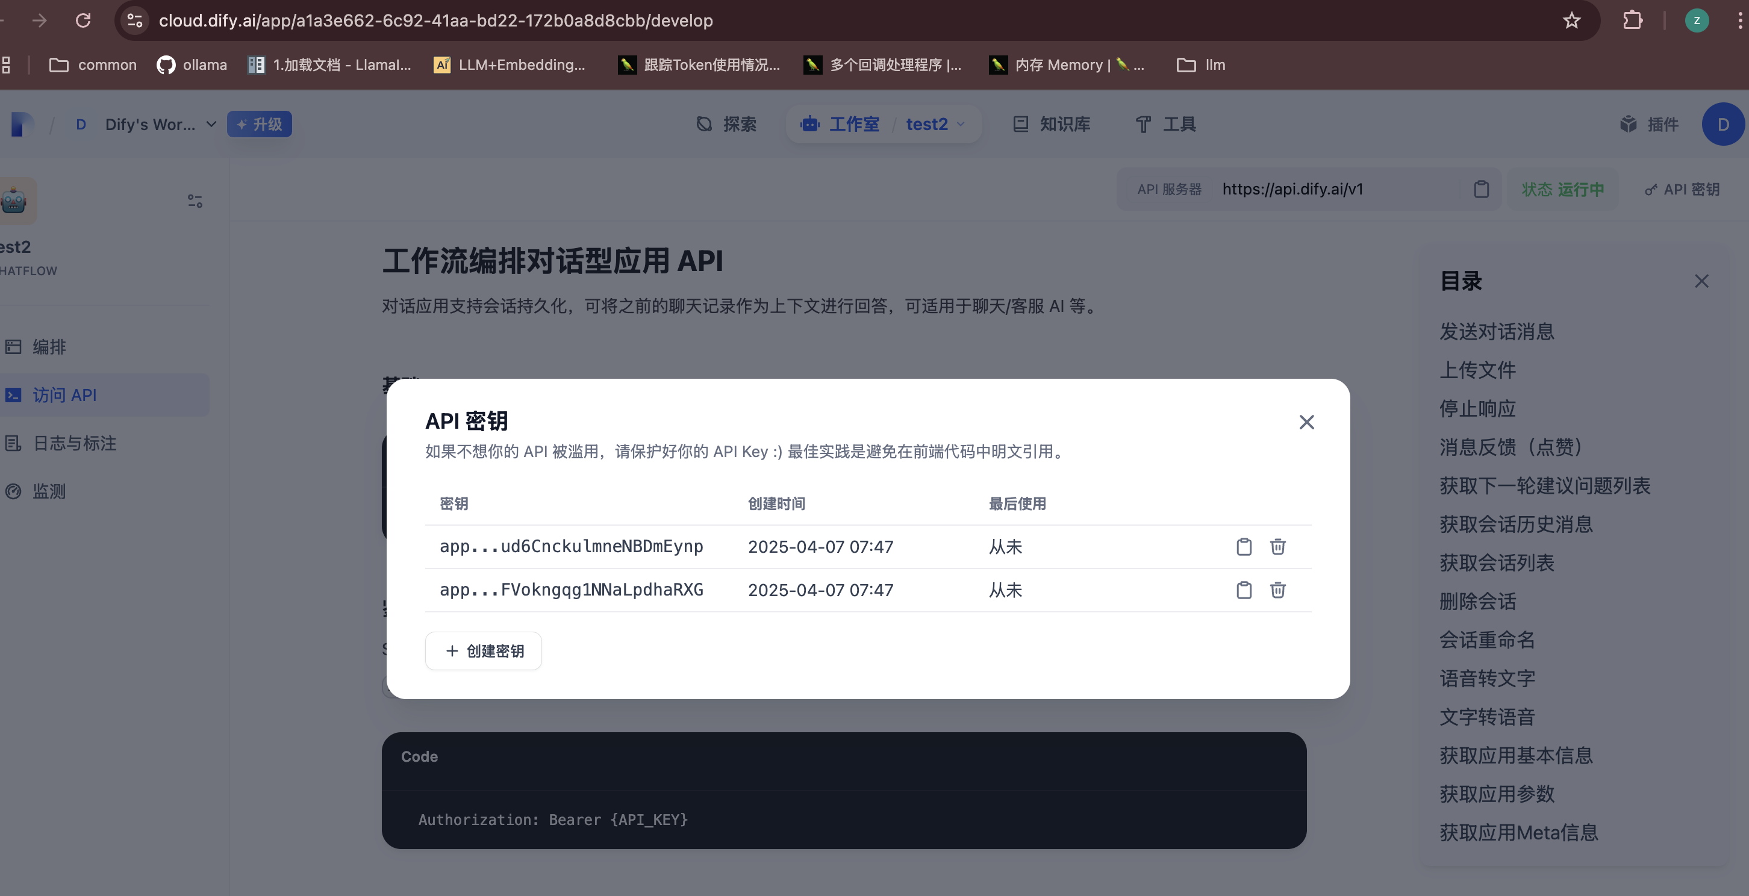Copy the second API key ending in dhaRXG
This screenshot has height=896, width=1749.
click(x=1243, y=590)
